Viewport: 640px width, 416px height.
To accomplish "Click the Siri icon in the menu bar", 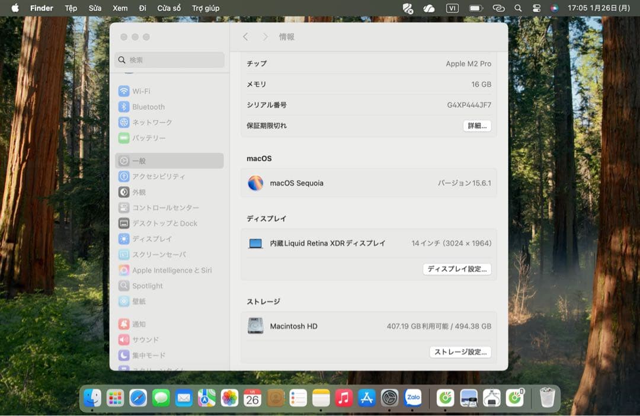I will [x=554, y=8].
